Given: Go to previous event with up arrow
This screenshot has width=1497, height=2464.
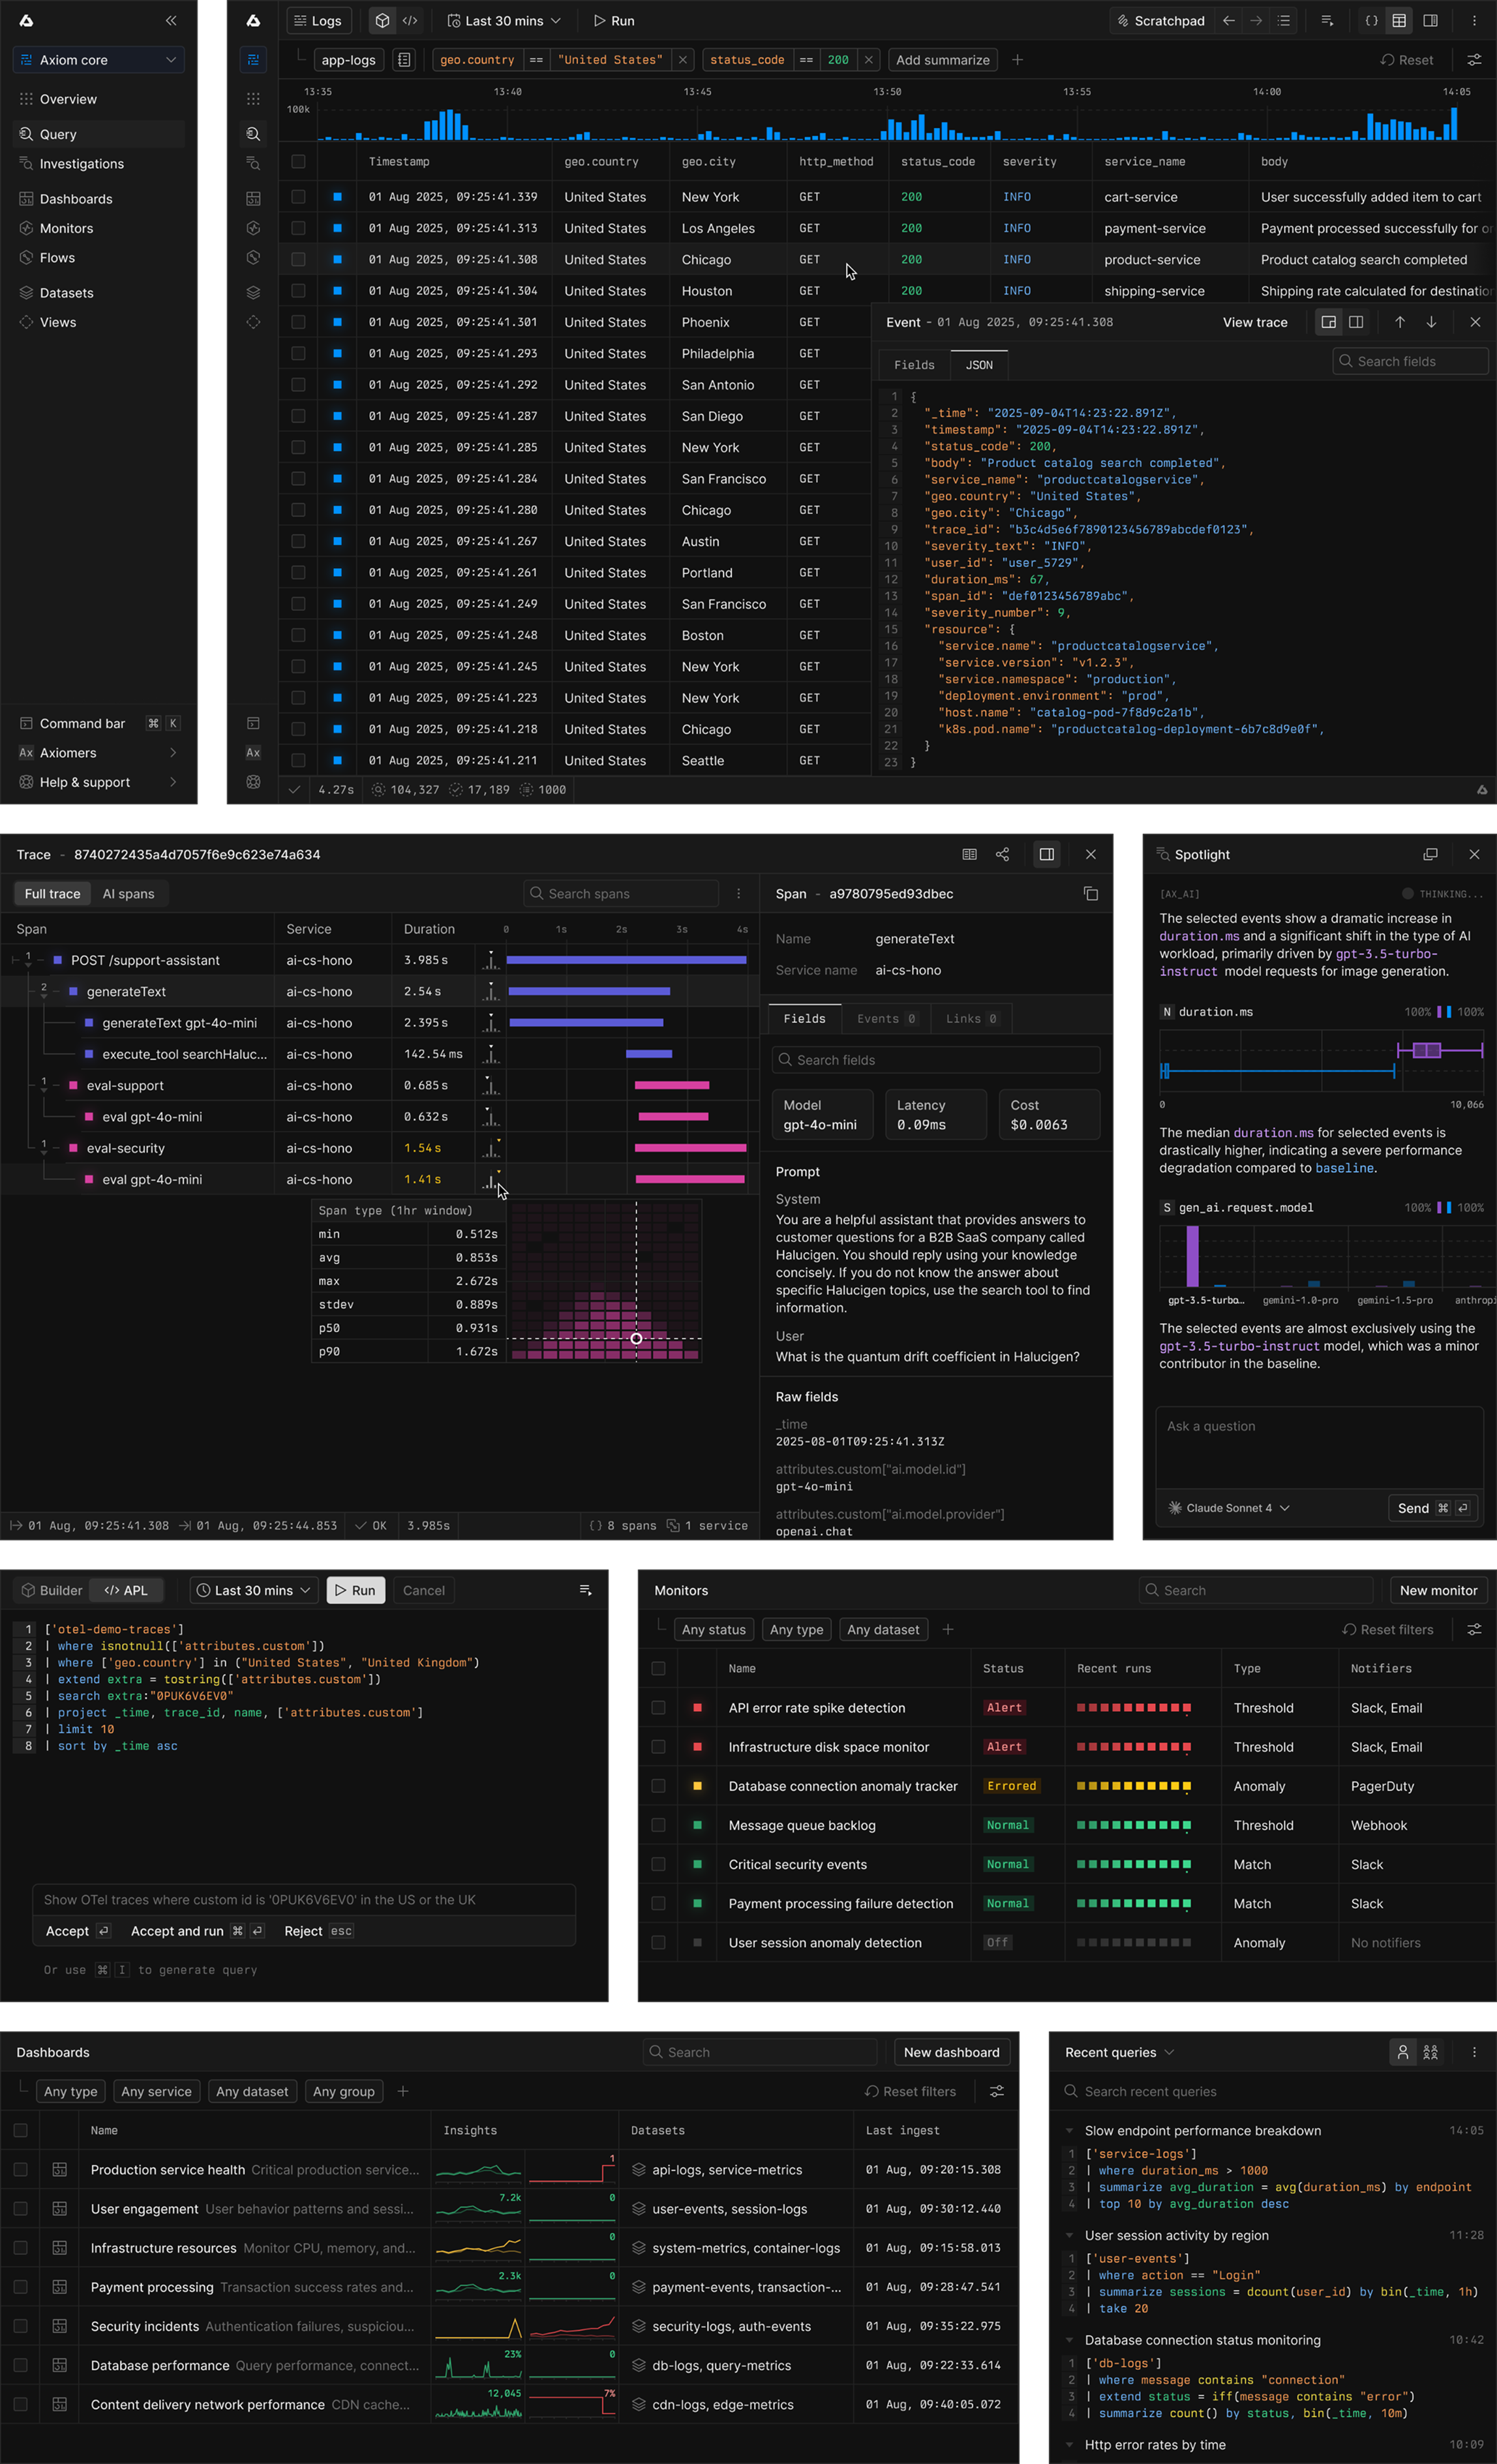Looking at the screenshot, I should tap(1399, 322).
